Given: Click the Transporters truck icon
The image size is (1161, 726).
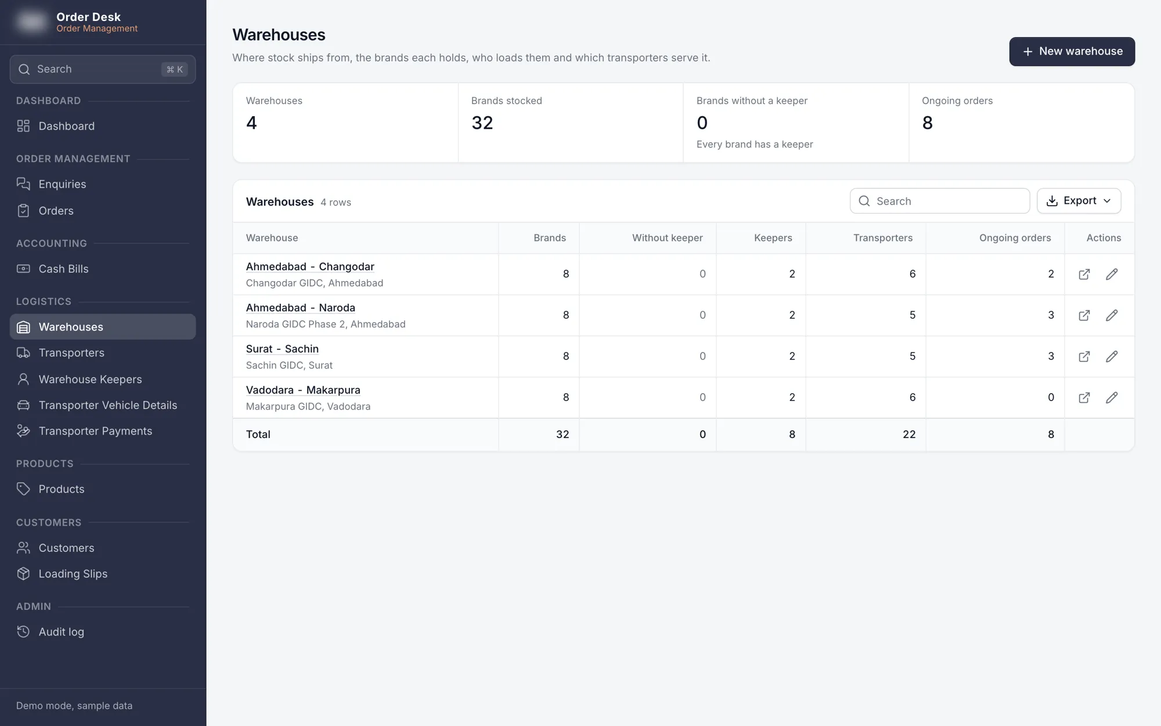Looking at the screenshot, I should (x=23, y=353).
